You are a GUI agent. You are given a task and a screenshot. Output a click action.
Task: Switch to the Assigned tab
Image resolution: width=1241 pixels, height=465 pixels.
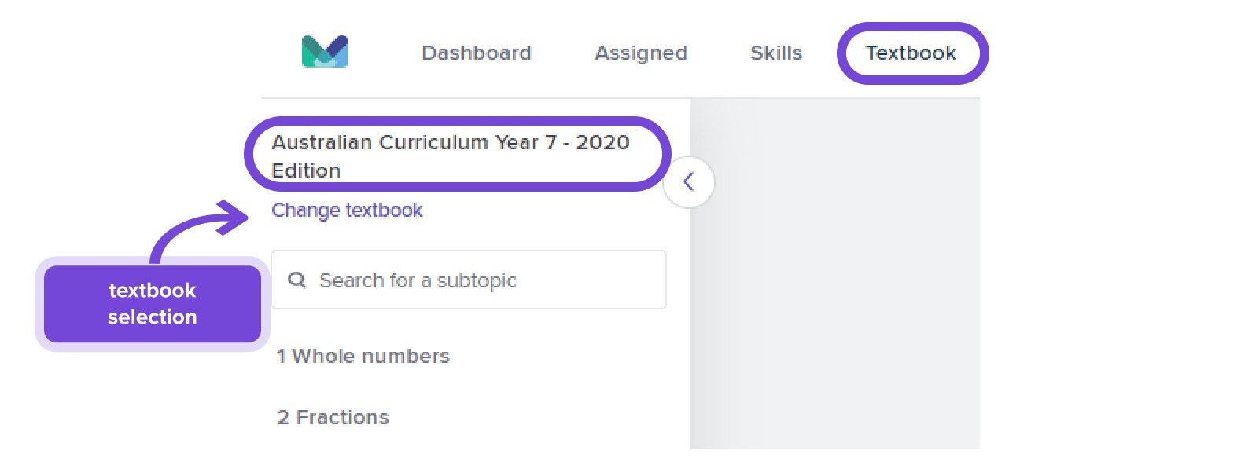pos(641,53)
